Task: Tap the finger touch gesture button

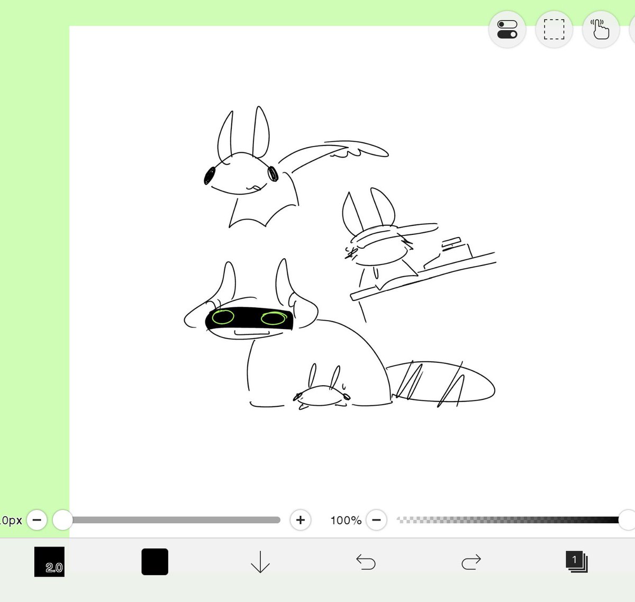Action: tap(601, 30)
